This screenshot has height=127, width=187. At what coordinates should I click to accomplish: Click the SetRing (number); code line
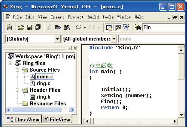(126, 95)
